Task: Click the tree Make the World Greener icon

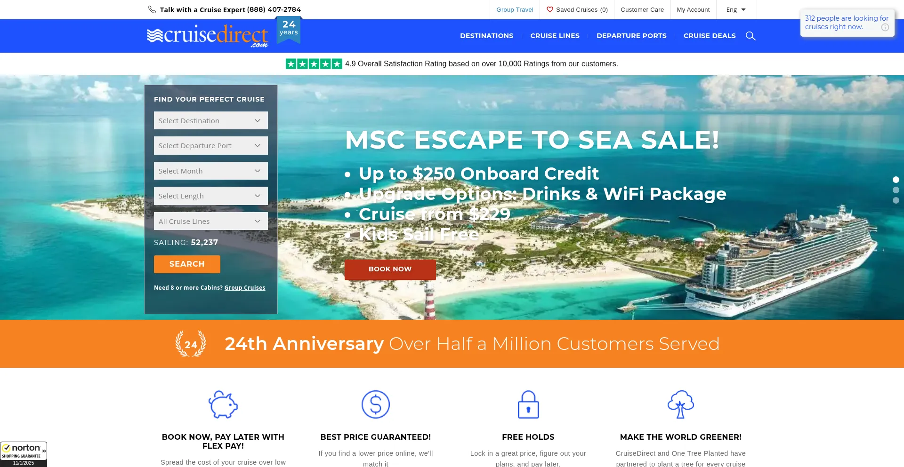Action: point(681,404)
